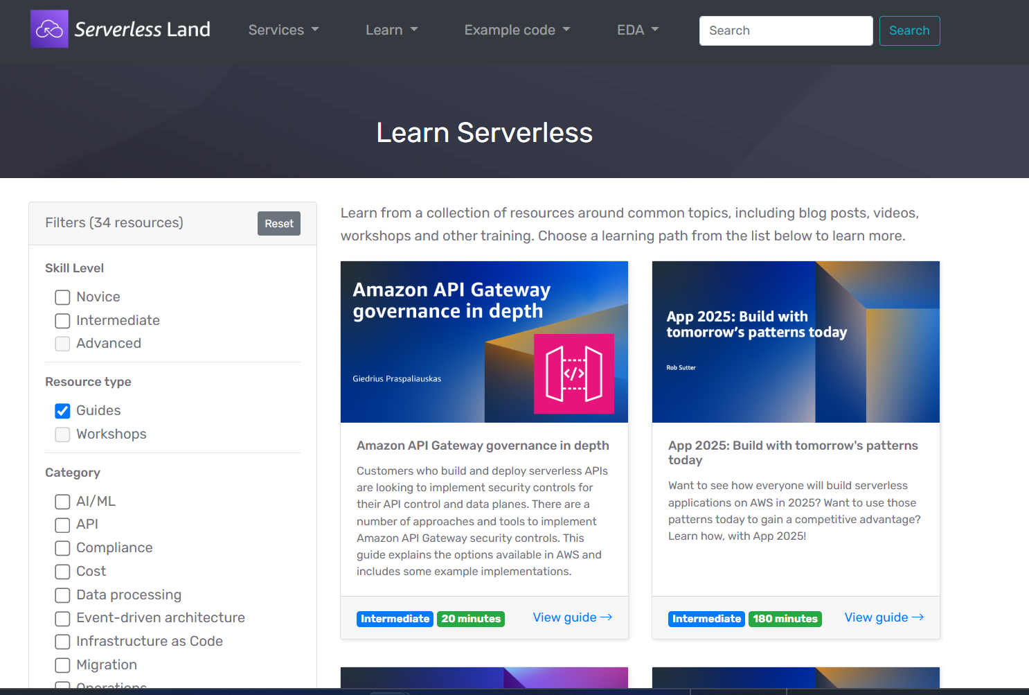Click the Learn Serverless page heading

pos(484,132)
